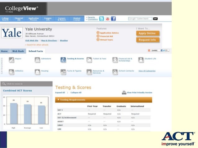
Task: Click the Housing category label
Action: [x=45, y=71]
